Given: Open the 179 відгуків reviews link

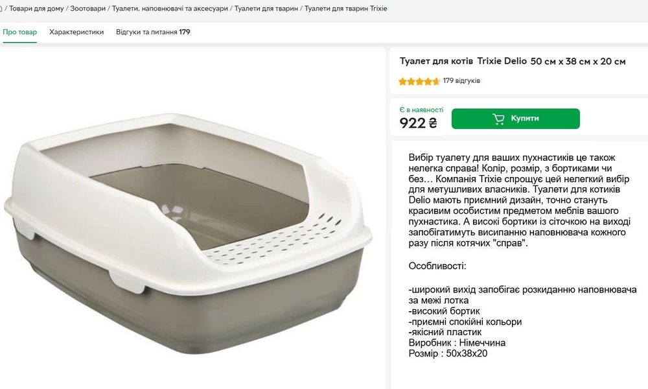Looking at the screenshot, I should click(x=461, y=81).
